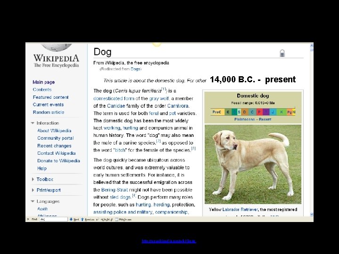Screen dimensions: 339x254
Task: Click the Pg Paleogene swatch
Action: [x=290, y=112]
